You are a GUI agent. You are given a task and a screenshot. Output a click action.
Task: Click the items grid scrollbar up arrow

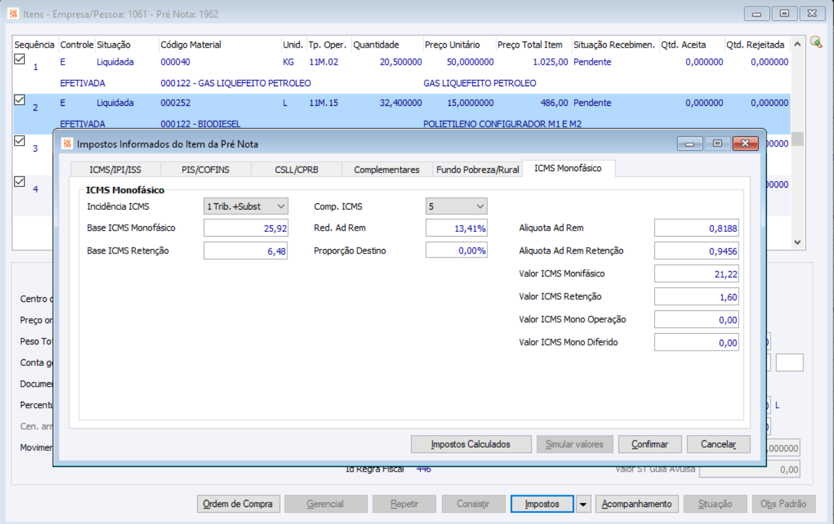(x=797, y=45)
